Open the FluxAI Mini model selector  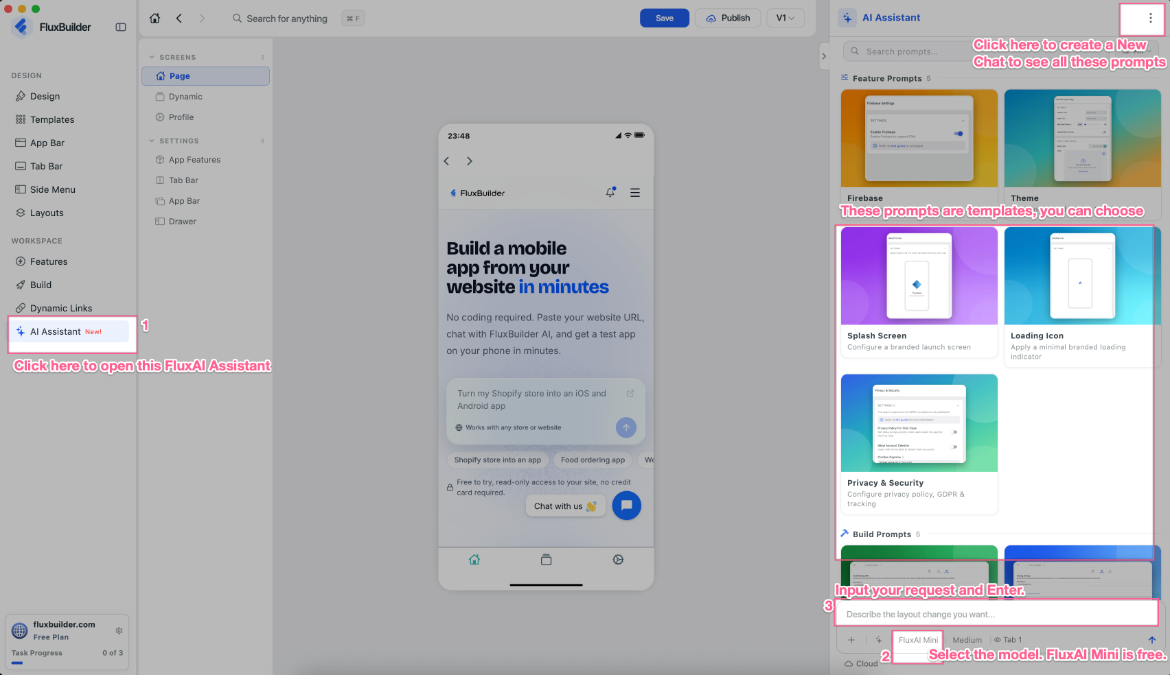coord(918,640)
